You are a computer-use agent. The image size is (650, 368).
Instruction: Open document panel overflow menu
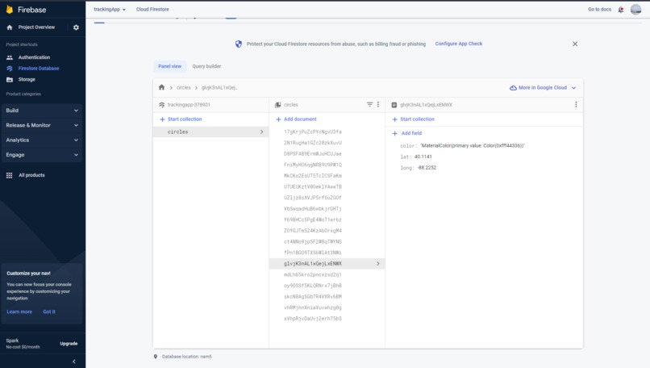[x=576, y=105]
